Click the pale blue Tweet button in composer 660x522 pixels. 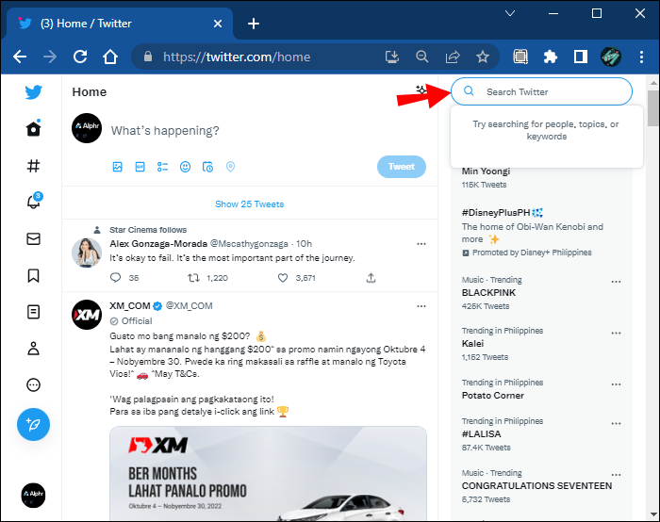(402, 167)
